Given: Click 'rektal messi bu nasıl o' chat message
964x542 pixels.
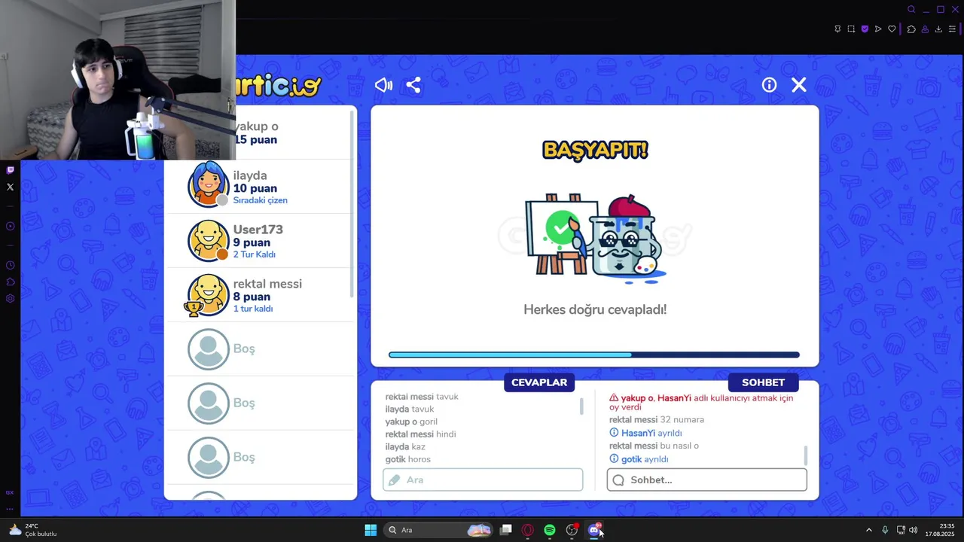Looking at the screenshot, I should [654, 446].
